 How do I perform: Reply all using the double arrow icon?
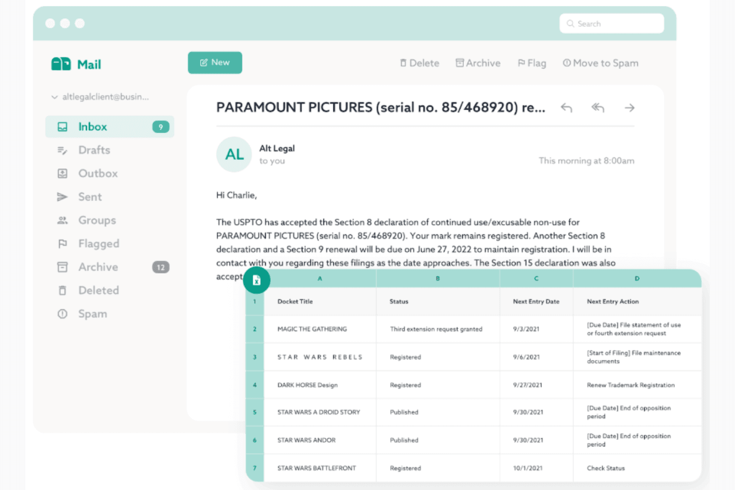tap(598, 108)
